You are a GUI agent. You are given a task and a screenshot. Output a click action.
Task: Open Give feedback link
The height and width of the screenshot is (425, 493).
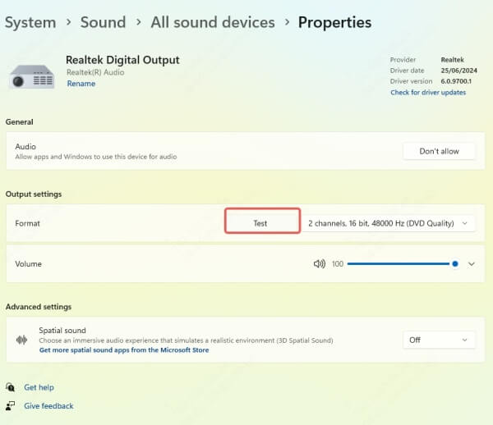[48, 406]
